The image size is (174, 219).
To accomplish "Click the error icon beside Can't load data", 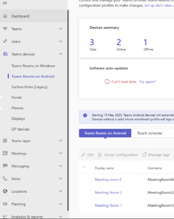I will (107, 82).
